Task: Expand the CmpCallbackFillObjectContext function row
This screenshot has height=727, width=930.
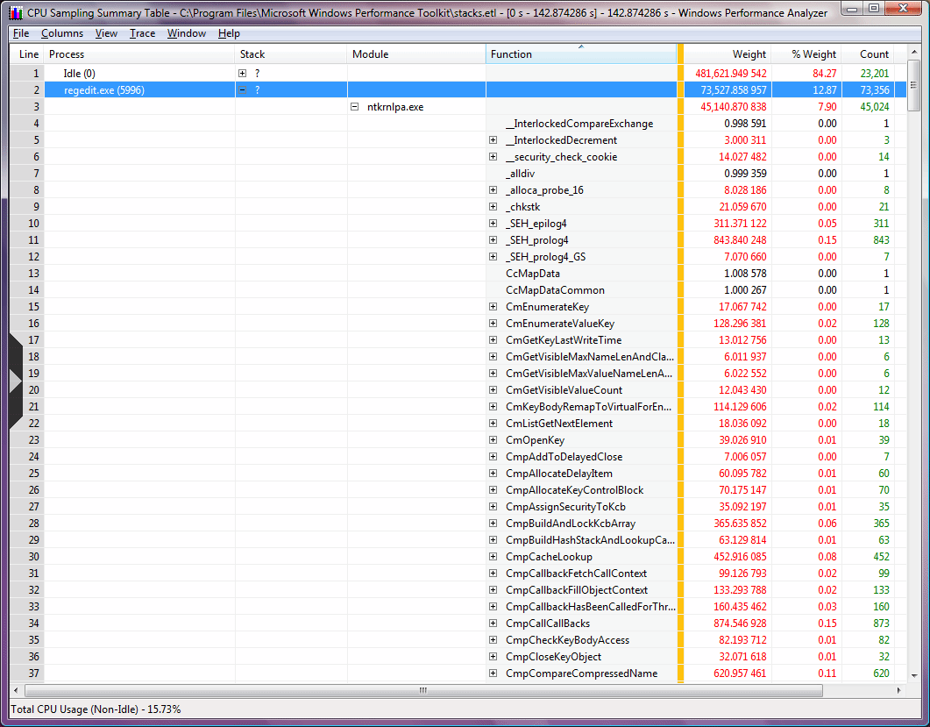Action: 493,590
